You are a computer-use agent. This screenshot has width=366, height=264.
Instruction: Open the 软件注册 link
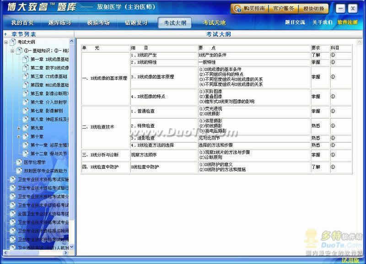[348, 22]
